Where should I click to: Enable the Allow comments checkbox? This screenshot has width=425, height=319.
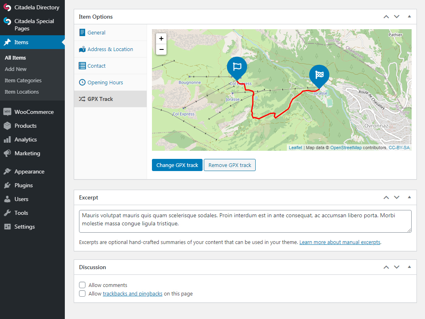[x=82, y=285]
